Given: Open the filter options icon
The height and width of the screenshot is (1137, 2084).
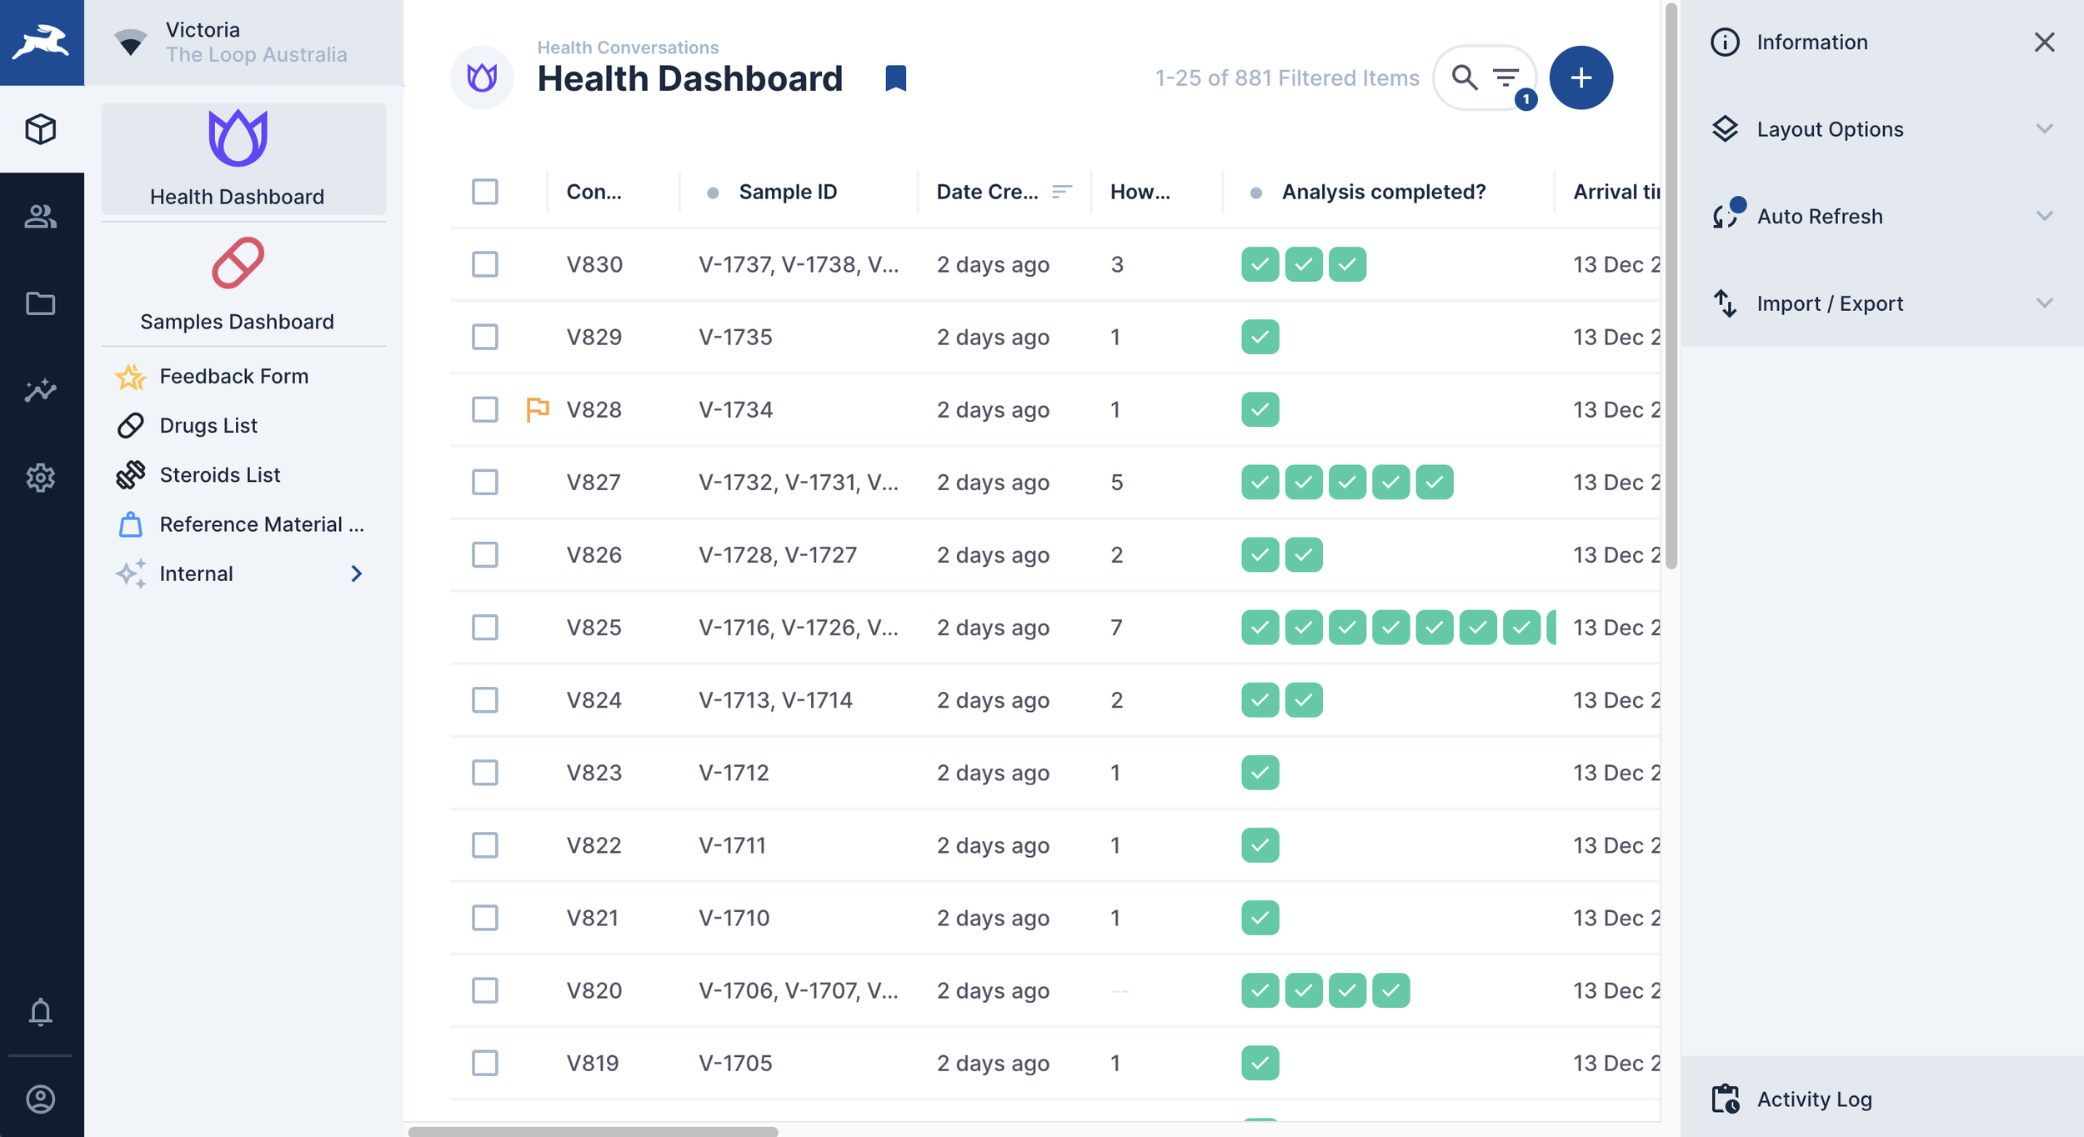Looking at the screenshot, I should click(x=1506, y=78).
